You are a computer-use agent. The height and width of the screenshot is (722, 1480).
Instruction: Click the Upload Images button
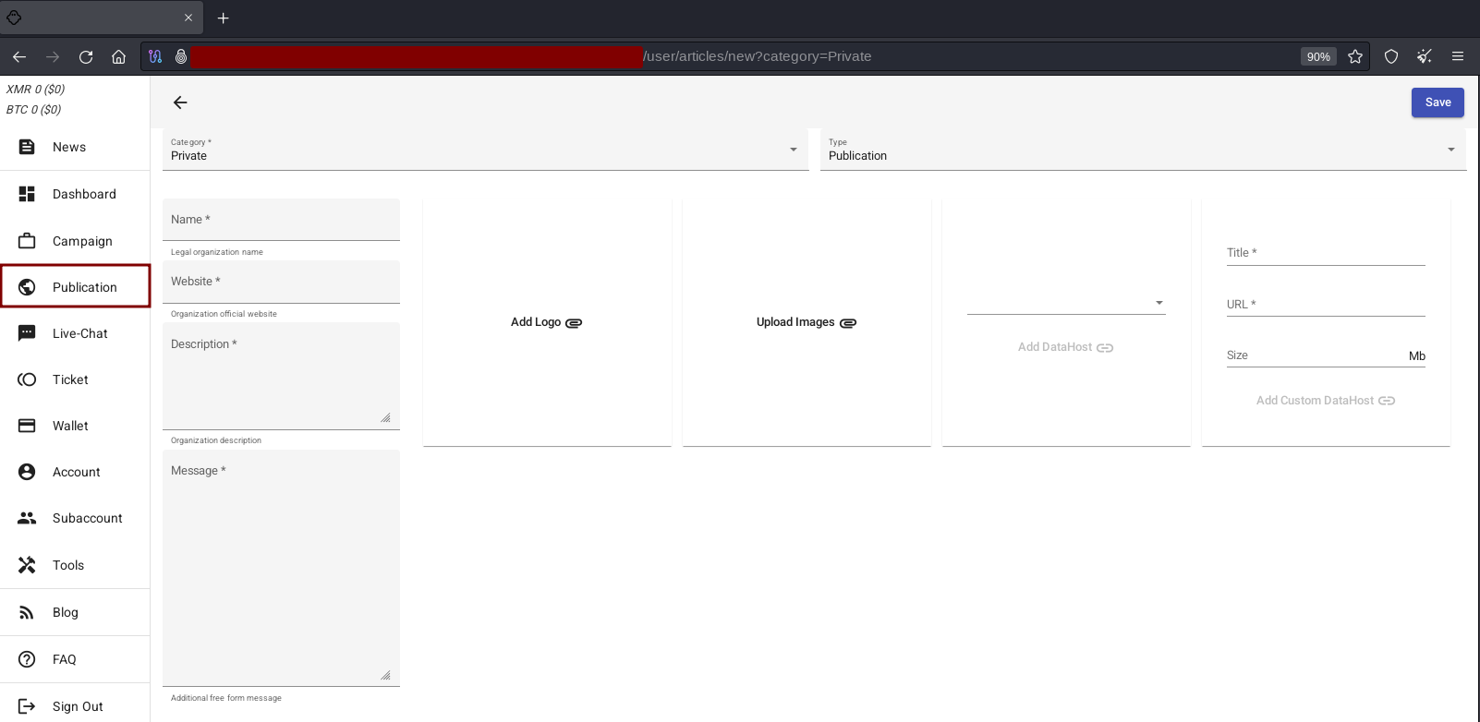point(806,322)
